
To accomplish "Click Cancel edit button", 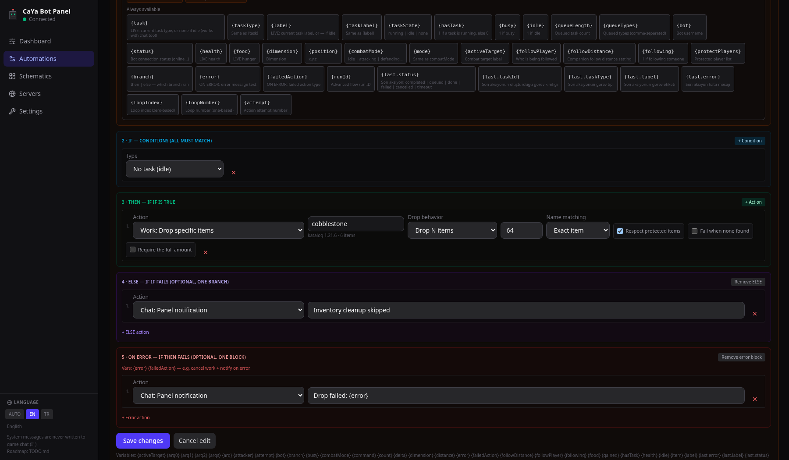I will [195, 441].
